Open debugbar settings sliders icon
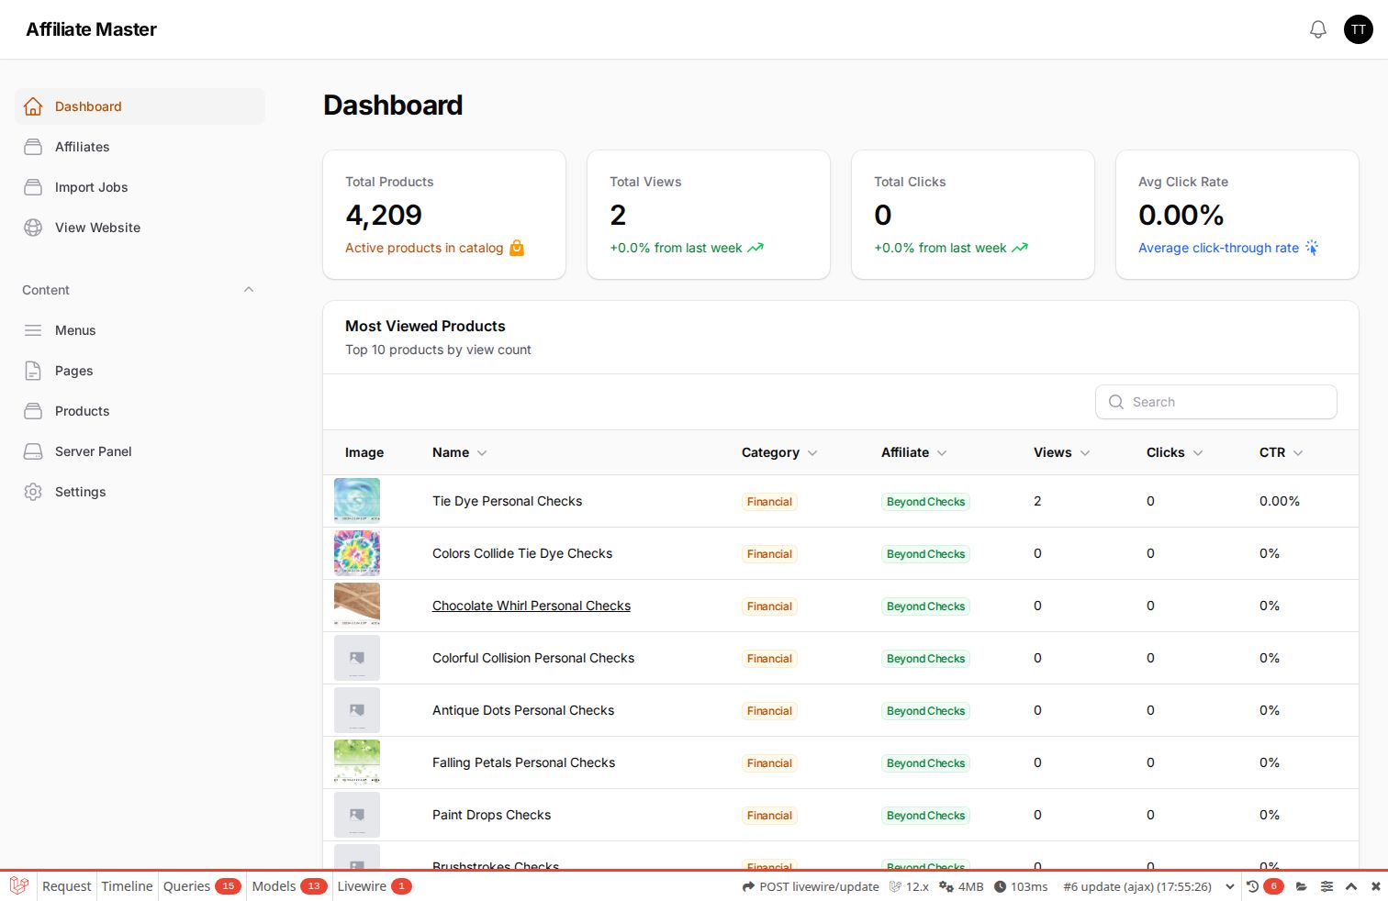Viewport: 1388px width, 901px height. tap(1326, 886)
